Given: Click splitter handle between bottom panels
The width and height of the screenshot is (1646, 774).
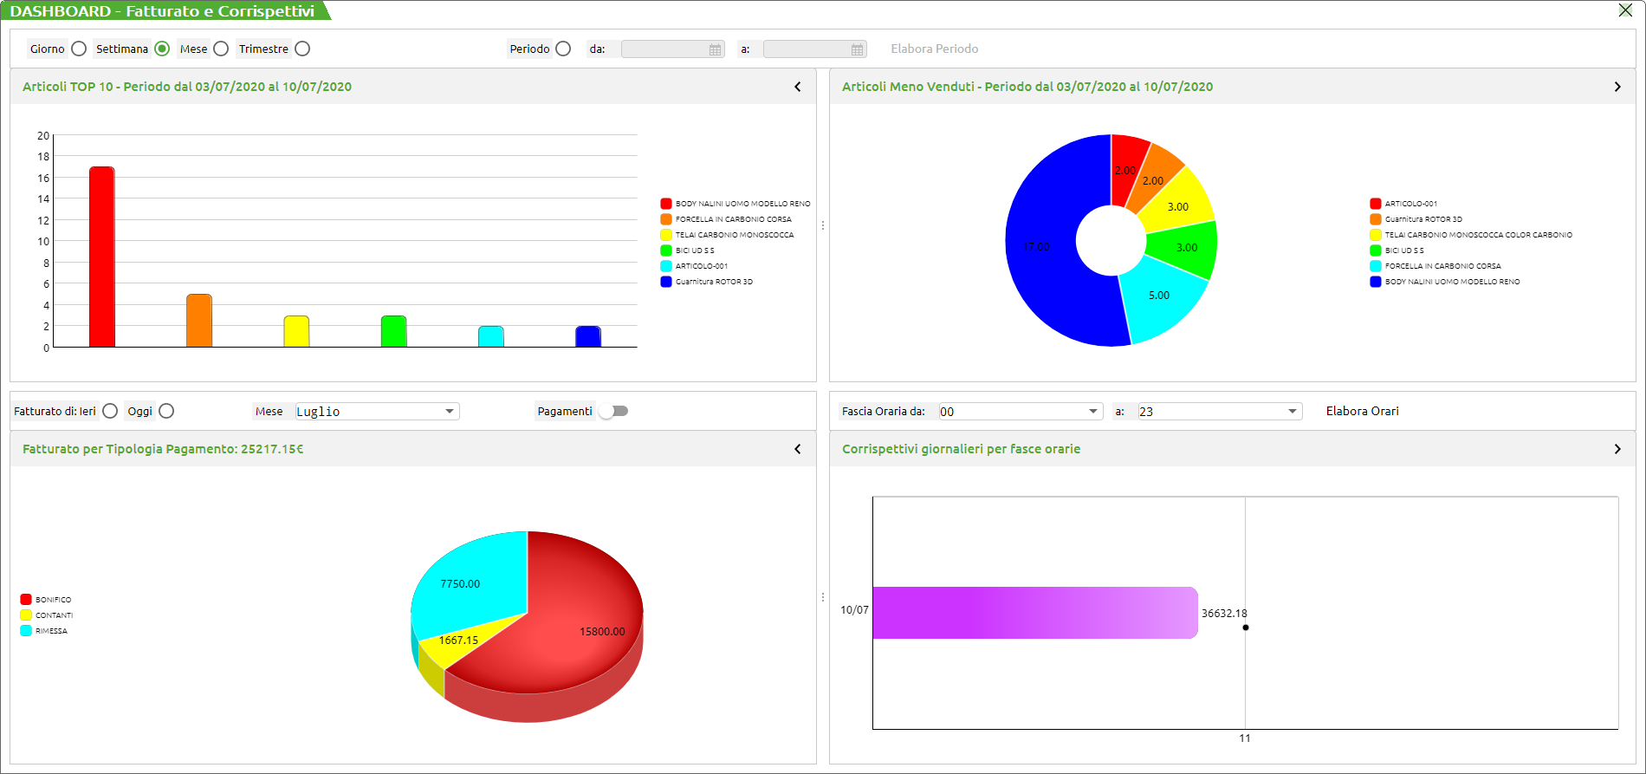Looking at the screenshot, I should pos(823,597).
